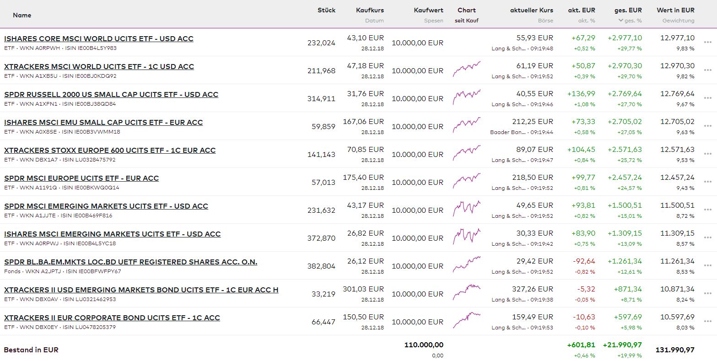View sparkline chart for SPDR BL.BA.EM.MKTS fund
Viewport: 717px width, 361px height.
pos(467,264)
